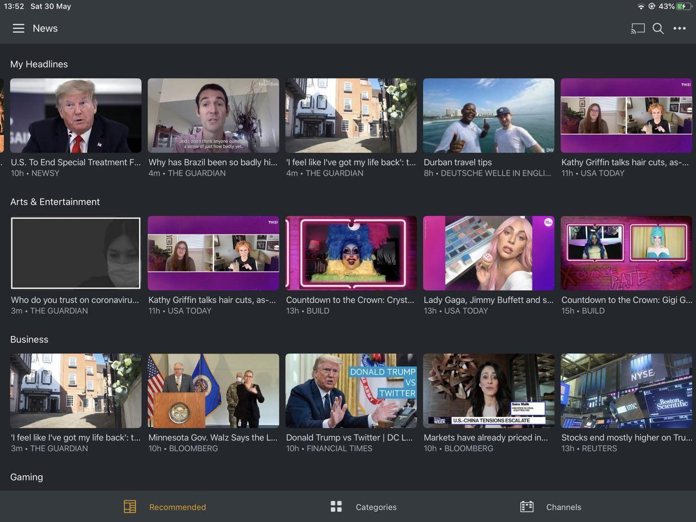Viewport: 696px width, 522px height.
Task: Open the hamburger menu
Action: [18, 28]
